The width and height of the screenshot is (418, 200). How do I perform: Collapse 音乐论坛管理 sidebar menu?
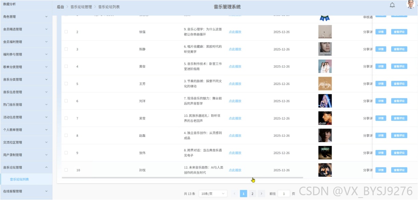pos(26,167)
